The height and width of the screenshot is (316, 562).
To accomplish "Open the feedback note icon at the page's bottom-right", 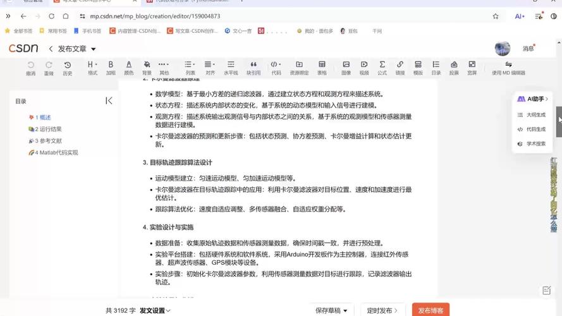I will [546, 291].
